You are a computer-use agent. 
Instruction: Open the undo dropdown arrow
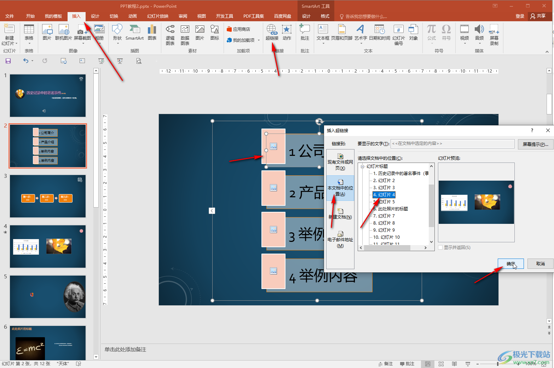point(32,61)
